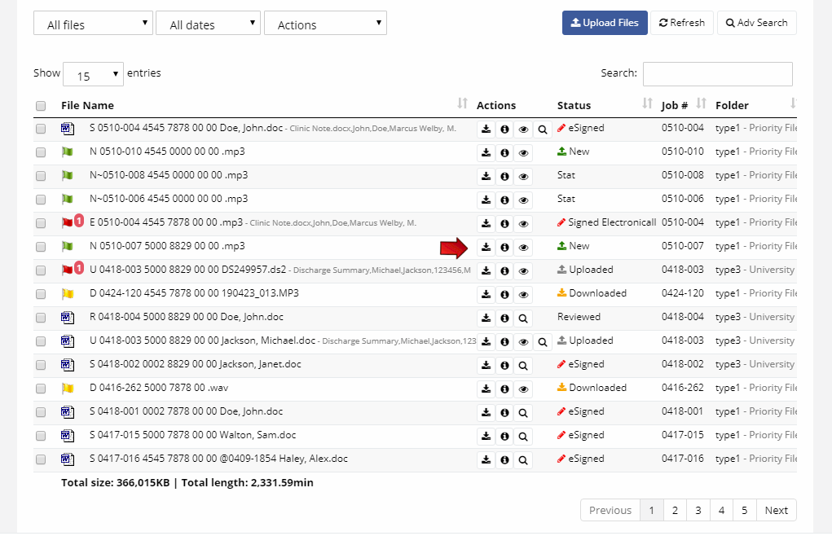Select checkbox for S 0418-002 Jackson, Janet.doc
This screenshot has height=536, width=832.
(x=41, y=365)
